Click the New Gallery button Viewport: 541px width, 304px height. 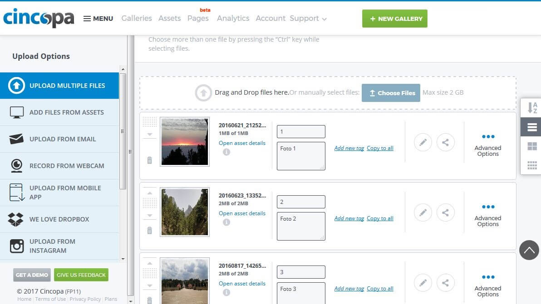(x=394, y=19)
